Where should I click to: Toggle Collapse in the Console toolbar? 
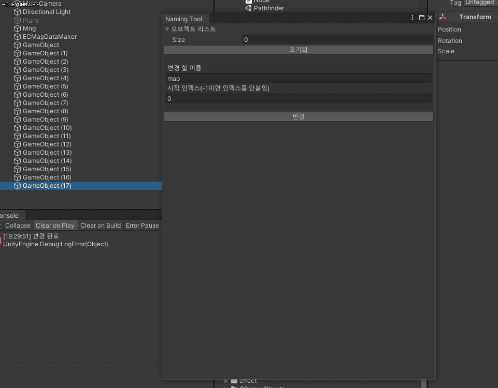[18, 225]
